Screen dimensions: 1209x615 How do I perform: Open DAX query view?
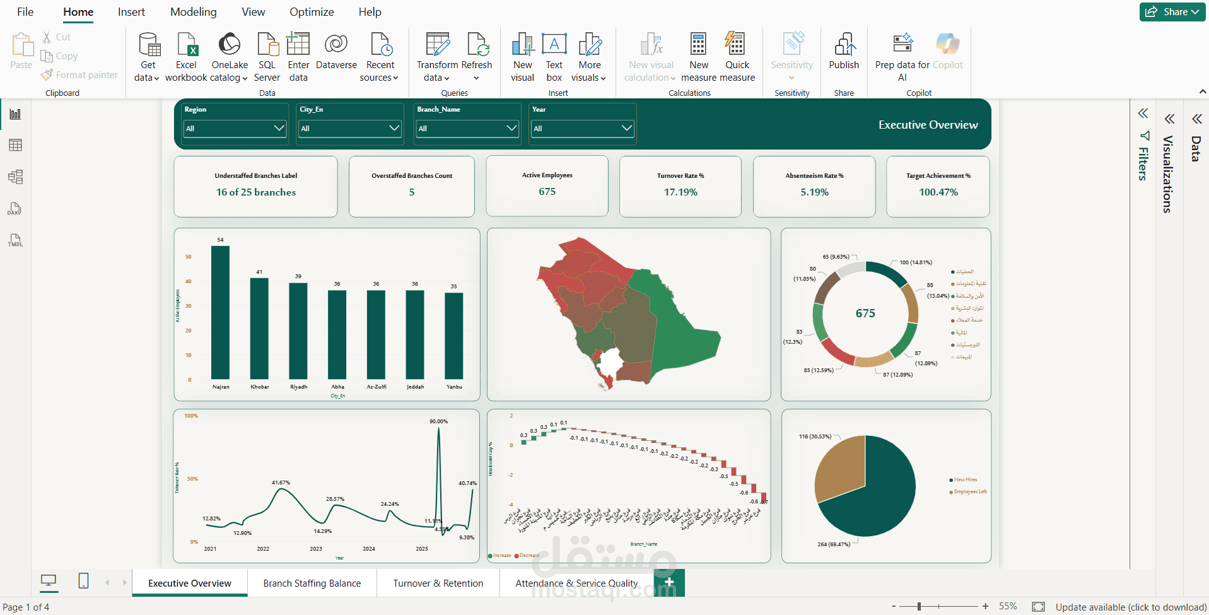point(15,208)
